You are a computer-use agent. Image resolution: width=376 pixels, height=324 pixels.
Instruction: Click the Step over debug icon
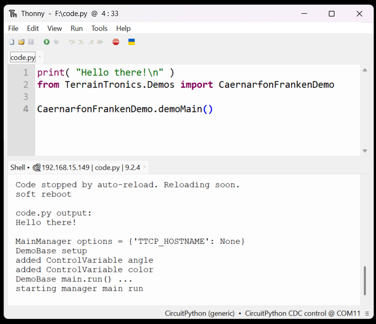[x=72, y=42]
